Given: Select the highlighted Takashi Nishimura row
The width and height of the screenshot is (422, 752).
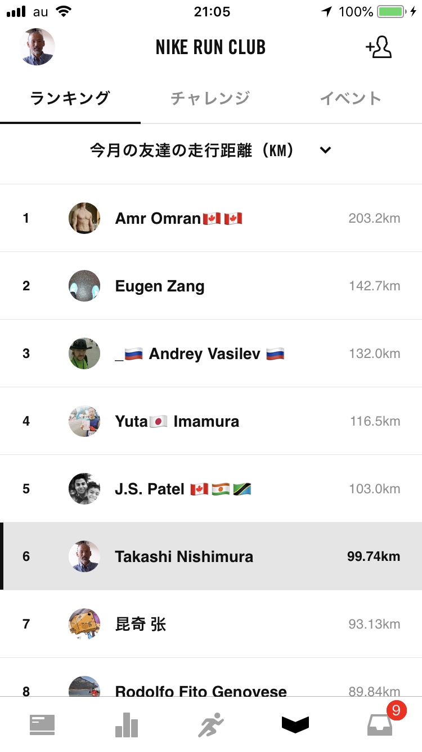Looking at the screenshot, I should [211, 556].
